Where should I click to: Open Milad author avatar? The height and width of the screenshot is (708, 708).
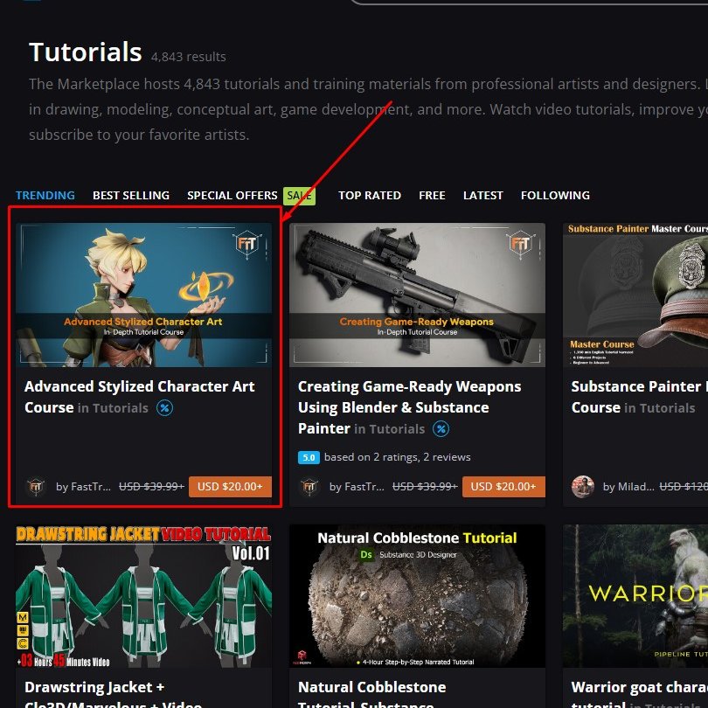tap(582, 487)
